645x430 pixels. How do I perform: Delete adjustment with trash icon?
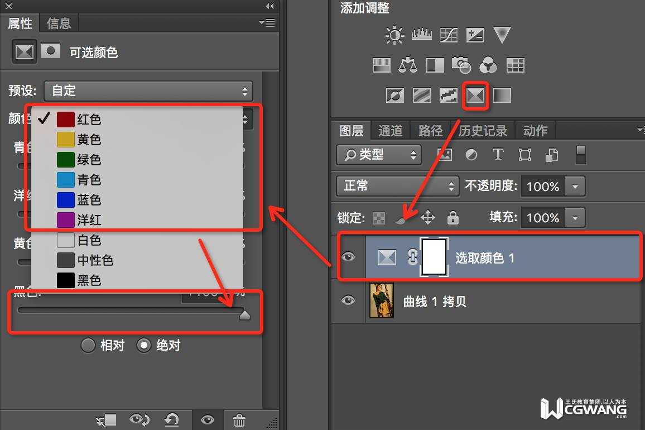point(239,420)
